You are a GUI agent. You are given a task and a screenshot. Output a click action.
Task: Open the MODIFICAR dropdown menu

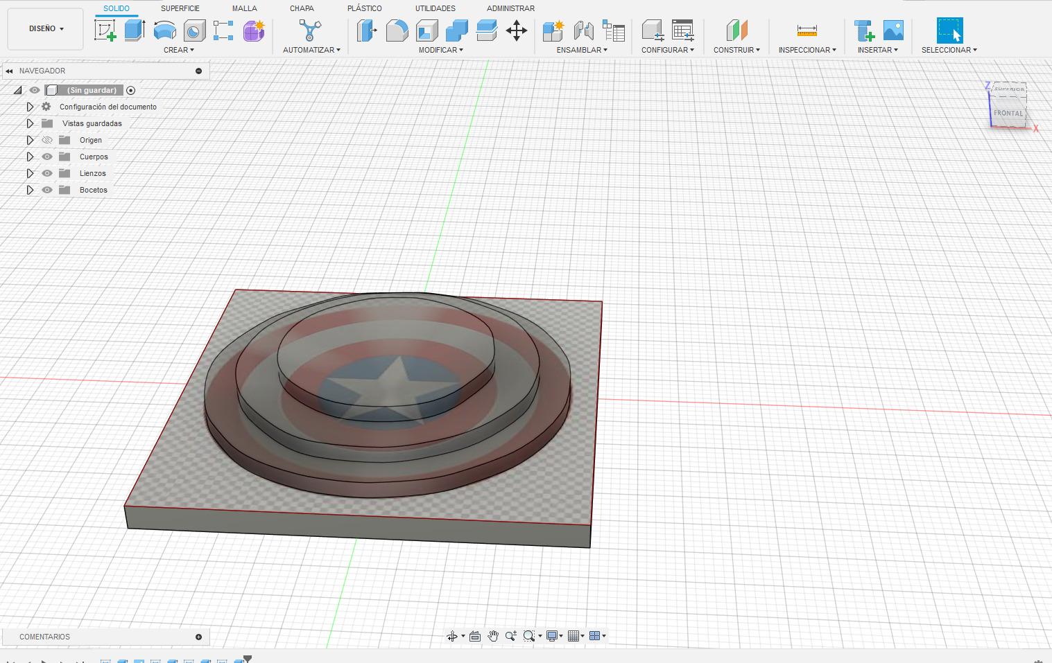tap(440, 50)
